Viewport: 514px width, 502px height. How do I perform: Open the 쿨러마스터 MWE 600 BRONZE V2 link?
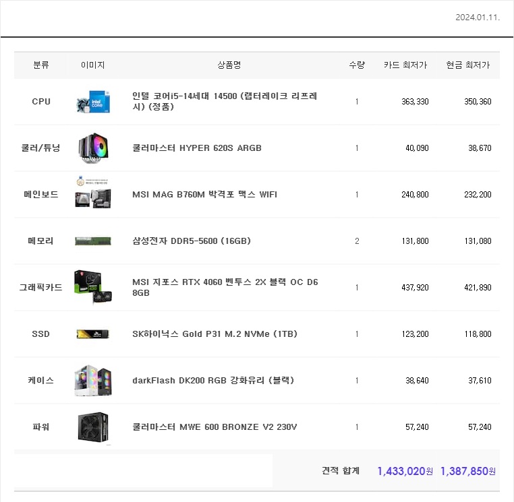coord(215,427)
